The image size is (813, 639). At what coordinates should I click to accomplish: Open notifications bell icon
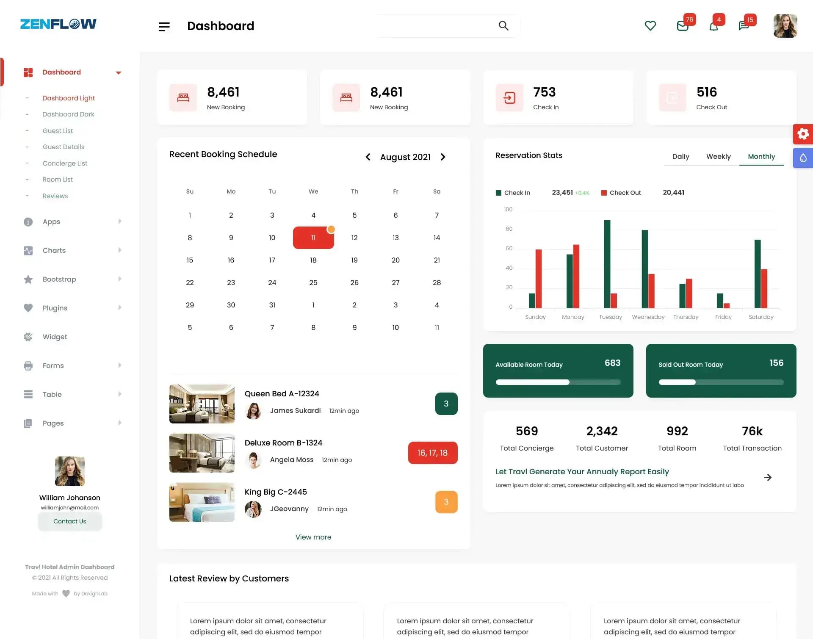(x=713, y=26)
